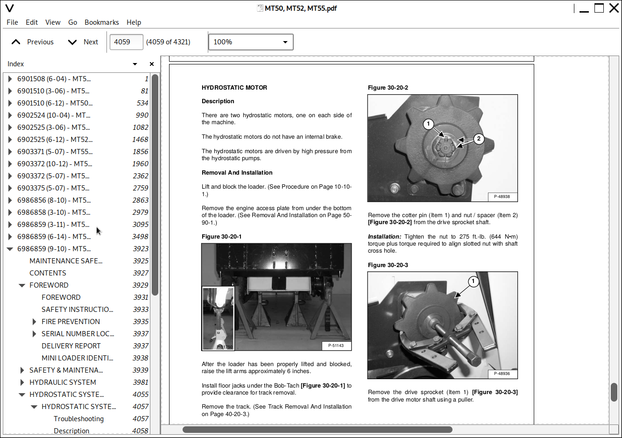This screenshot has height=438, width=622.
Task: Click the Next page down-arrow icon
Action: coord(72,42)
